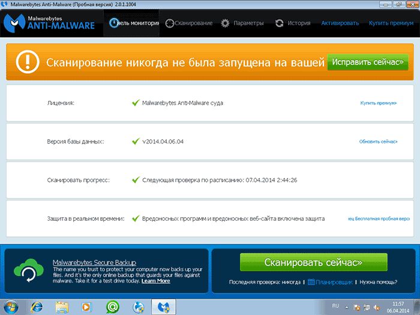Image resolution: width=420 pixels, height=315 pixels.
Task: Open the monitoring panel dashboard tab
Action: 131,23
